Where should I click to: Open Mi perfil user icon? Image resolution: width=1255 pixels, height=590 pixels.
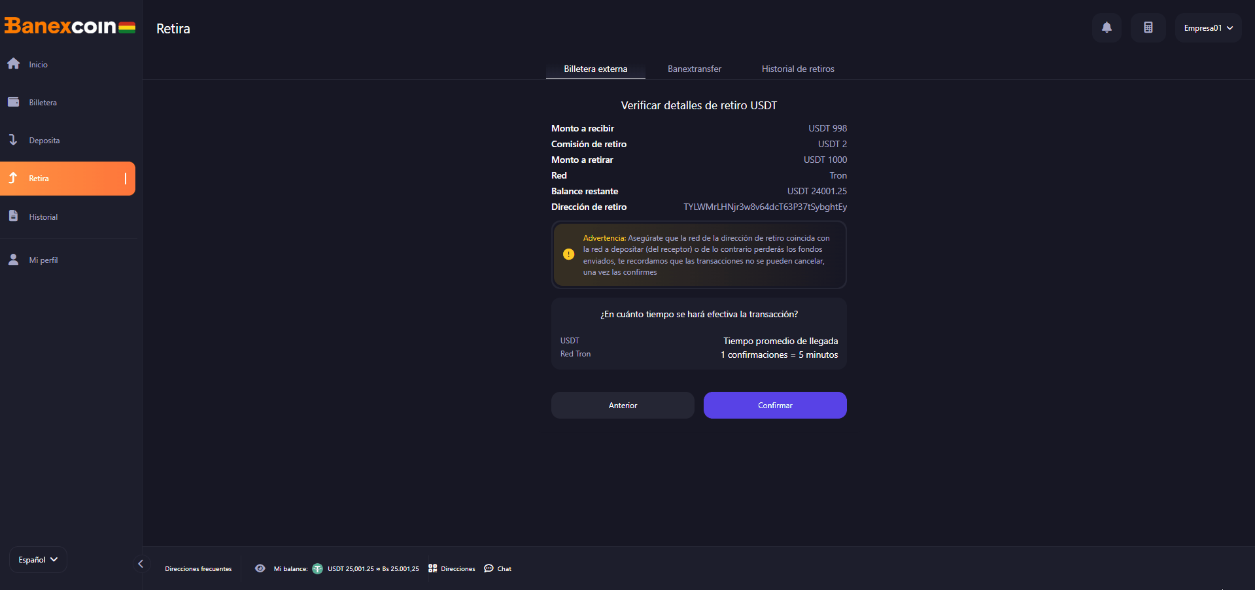(x=13, y=260)
